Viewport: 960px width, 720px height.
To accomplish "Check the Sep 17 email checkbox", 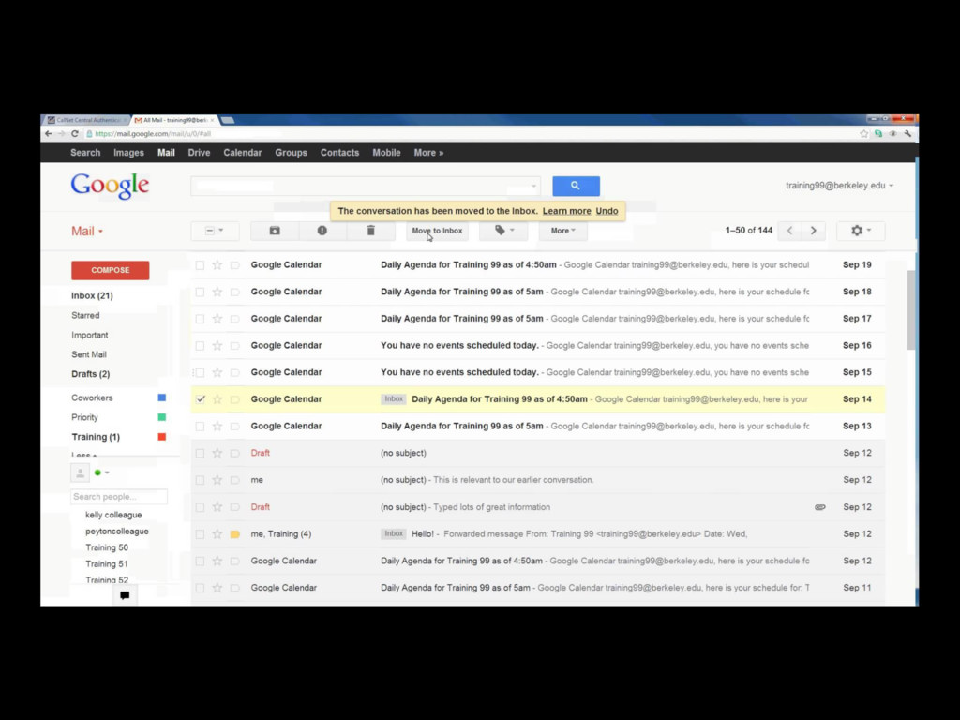I will pyautogui.click(x=201, y=319).
